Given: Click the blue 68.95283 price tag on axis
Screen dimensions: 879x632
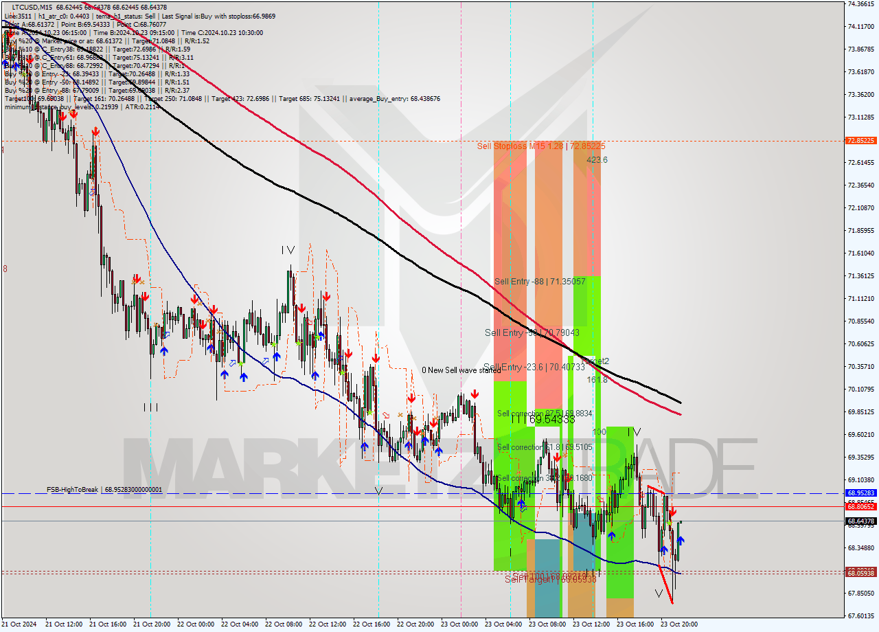Looking at the screenshot, I should point(860,493).
